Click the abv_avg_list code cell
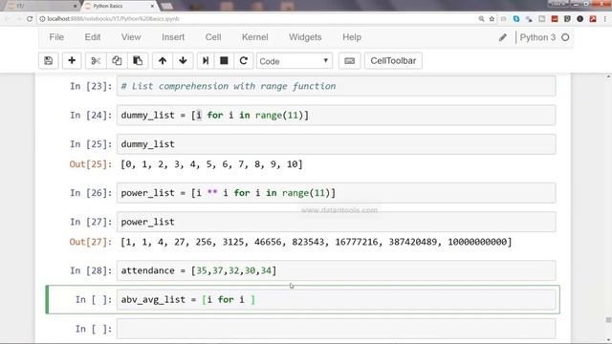Viewport: 612px width, 344px height. pos(336,299)
